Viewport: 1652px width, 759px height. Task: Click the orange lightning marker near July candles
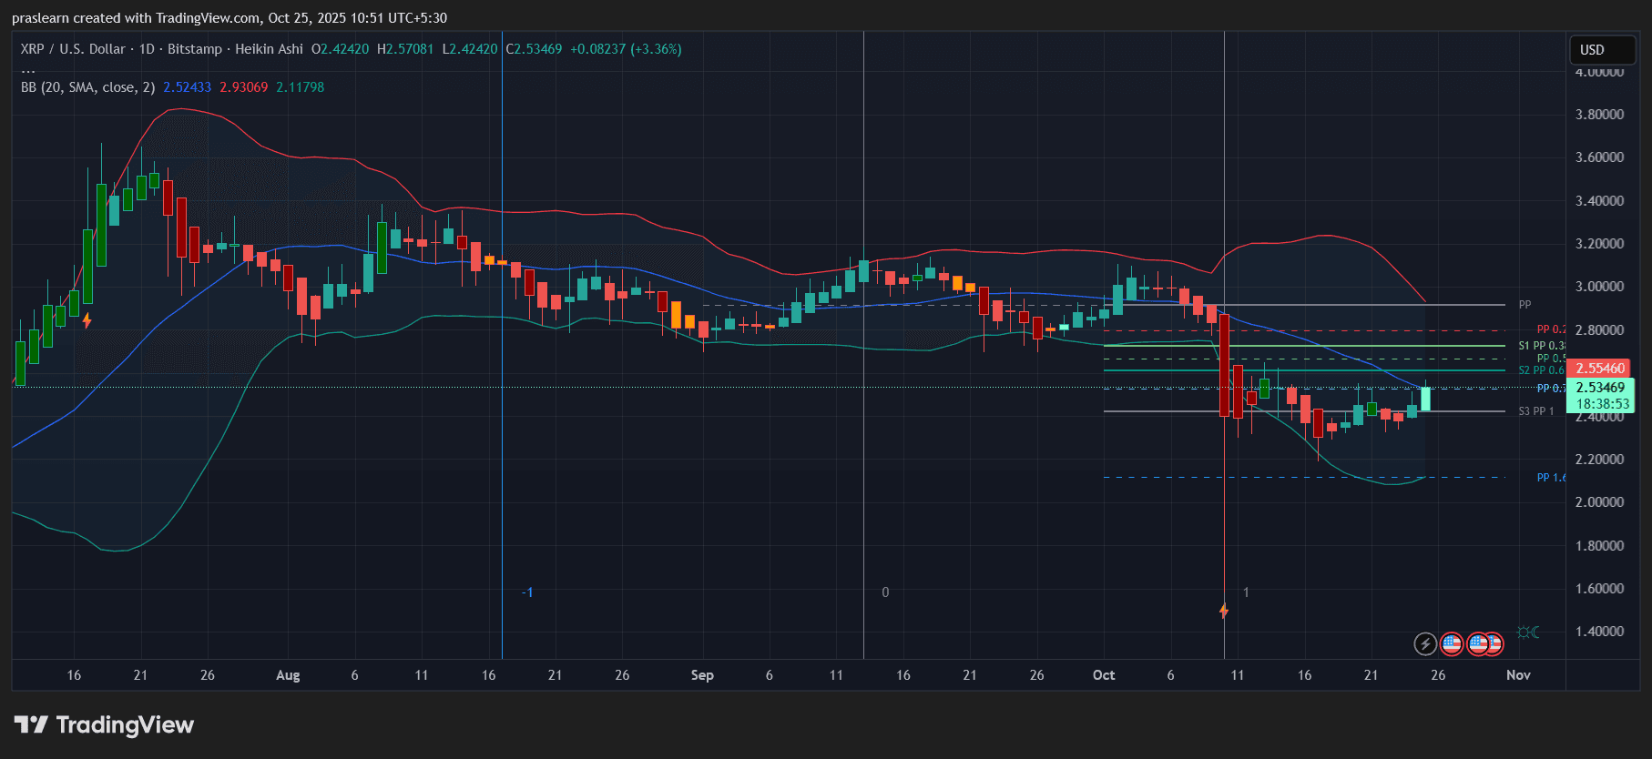coord(87,320)
